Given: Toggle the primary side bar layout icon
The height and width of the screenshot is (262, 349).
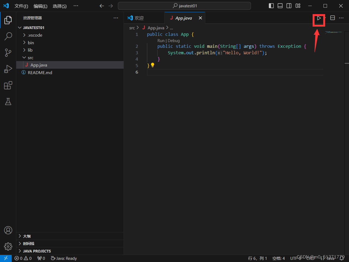Looking at the screenshot, I should pyautogui.click(x=271, y=6).
